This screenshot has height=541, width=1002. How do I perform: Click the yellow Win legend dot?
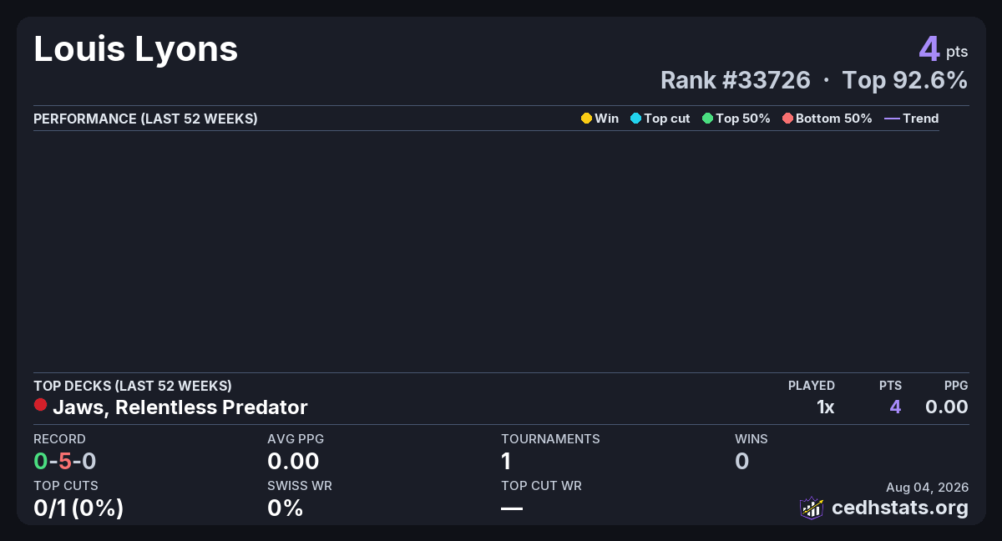pos(586,119)
